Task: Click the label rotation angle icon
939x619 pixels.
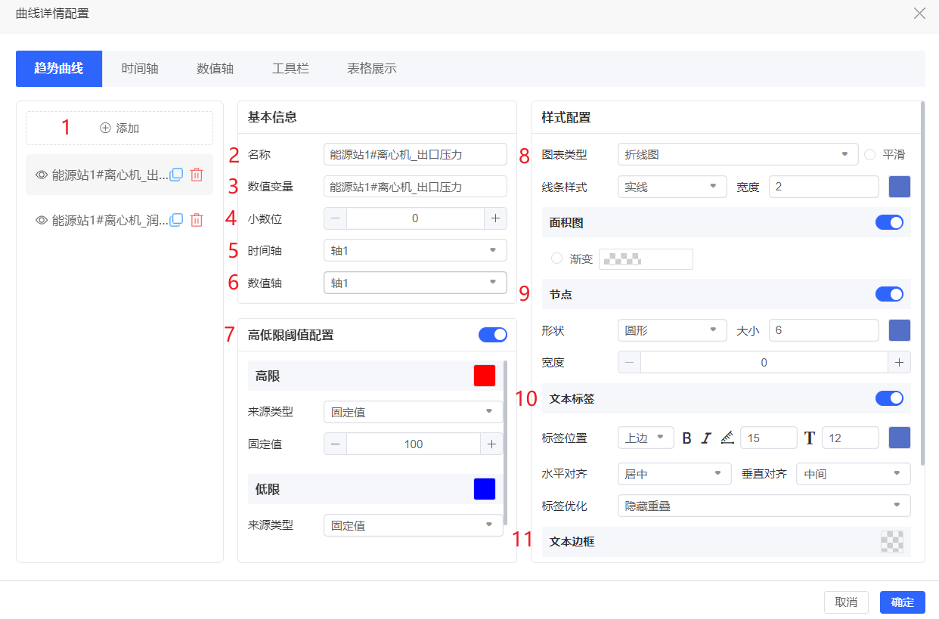Action: (727, 438)
